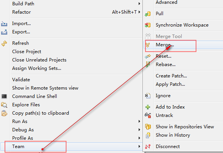Click the Merge icon

148,45
